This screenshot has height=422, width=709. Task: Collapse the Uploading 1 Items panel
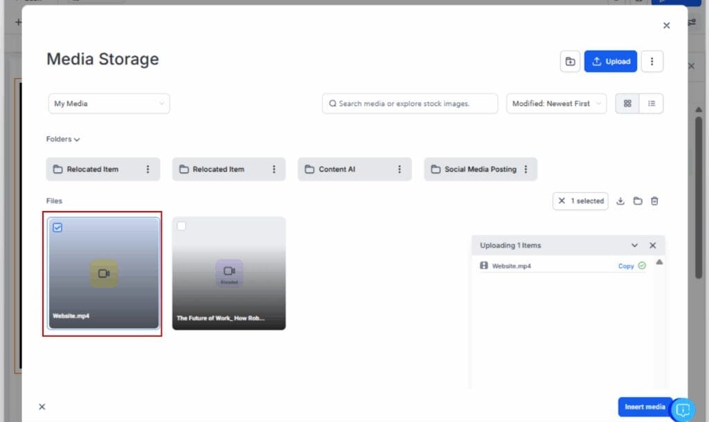pos(634,246)
